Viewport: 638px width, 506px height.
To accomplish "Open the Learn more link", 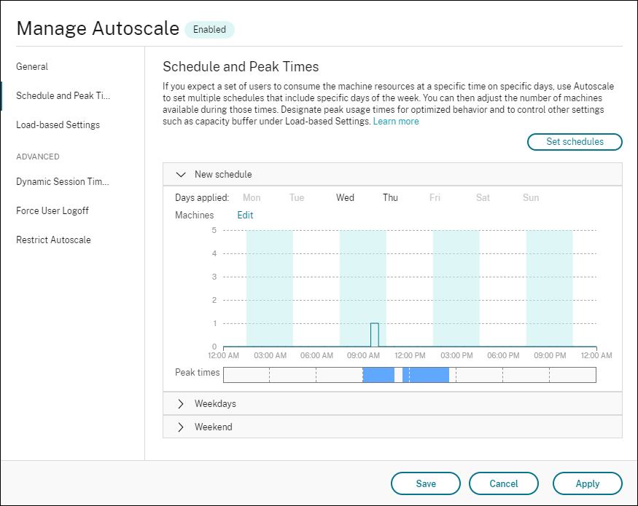I will point(396,121).
